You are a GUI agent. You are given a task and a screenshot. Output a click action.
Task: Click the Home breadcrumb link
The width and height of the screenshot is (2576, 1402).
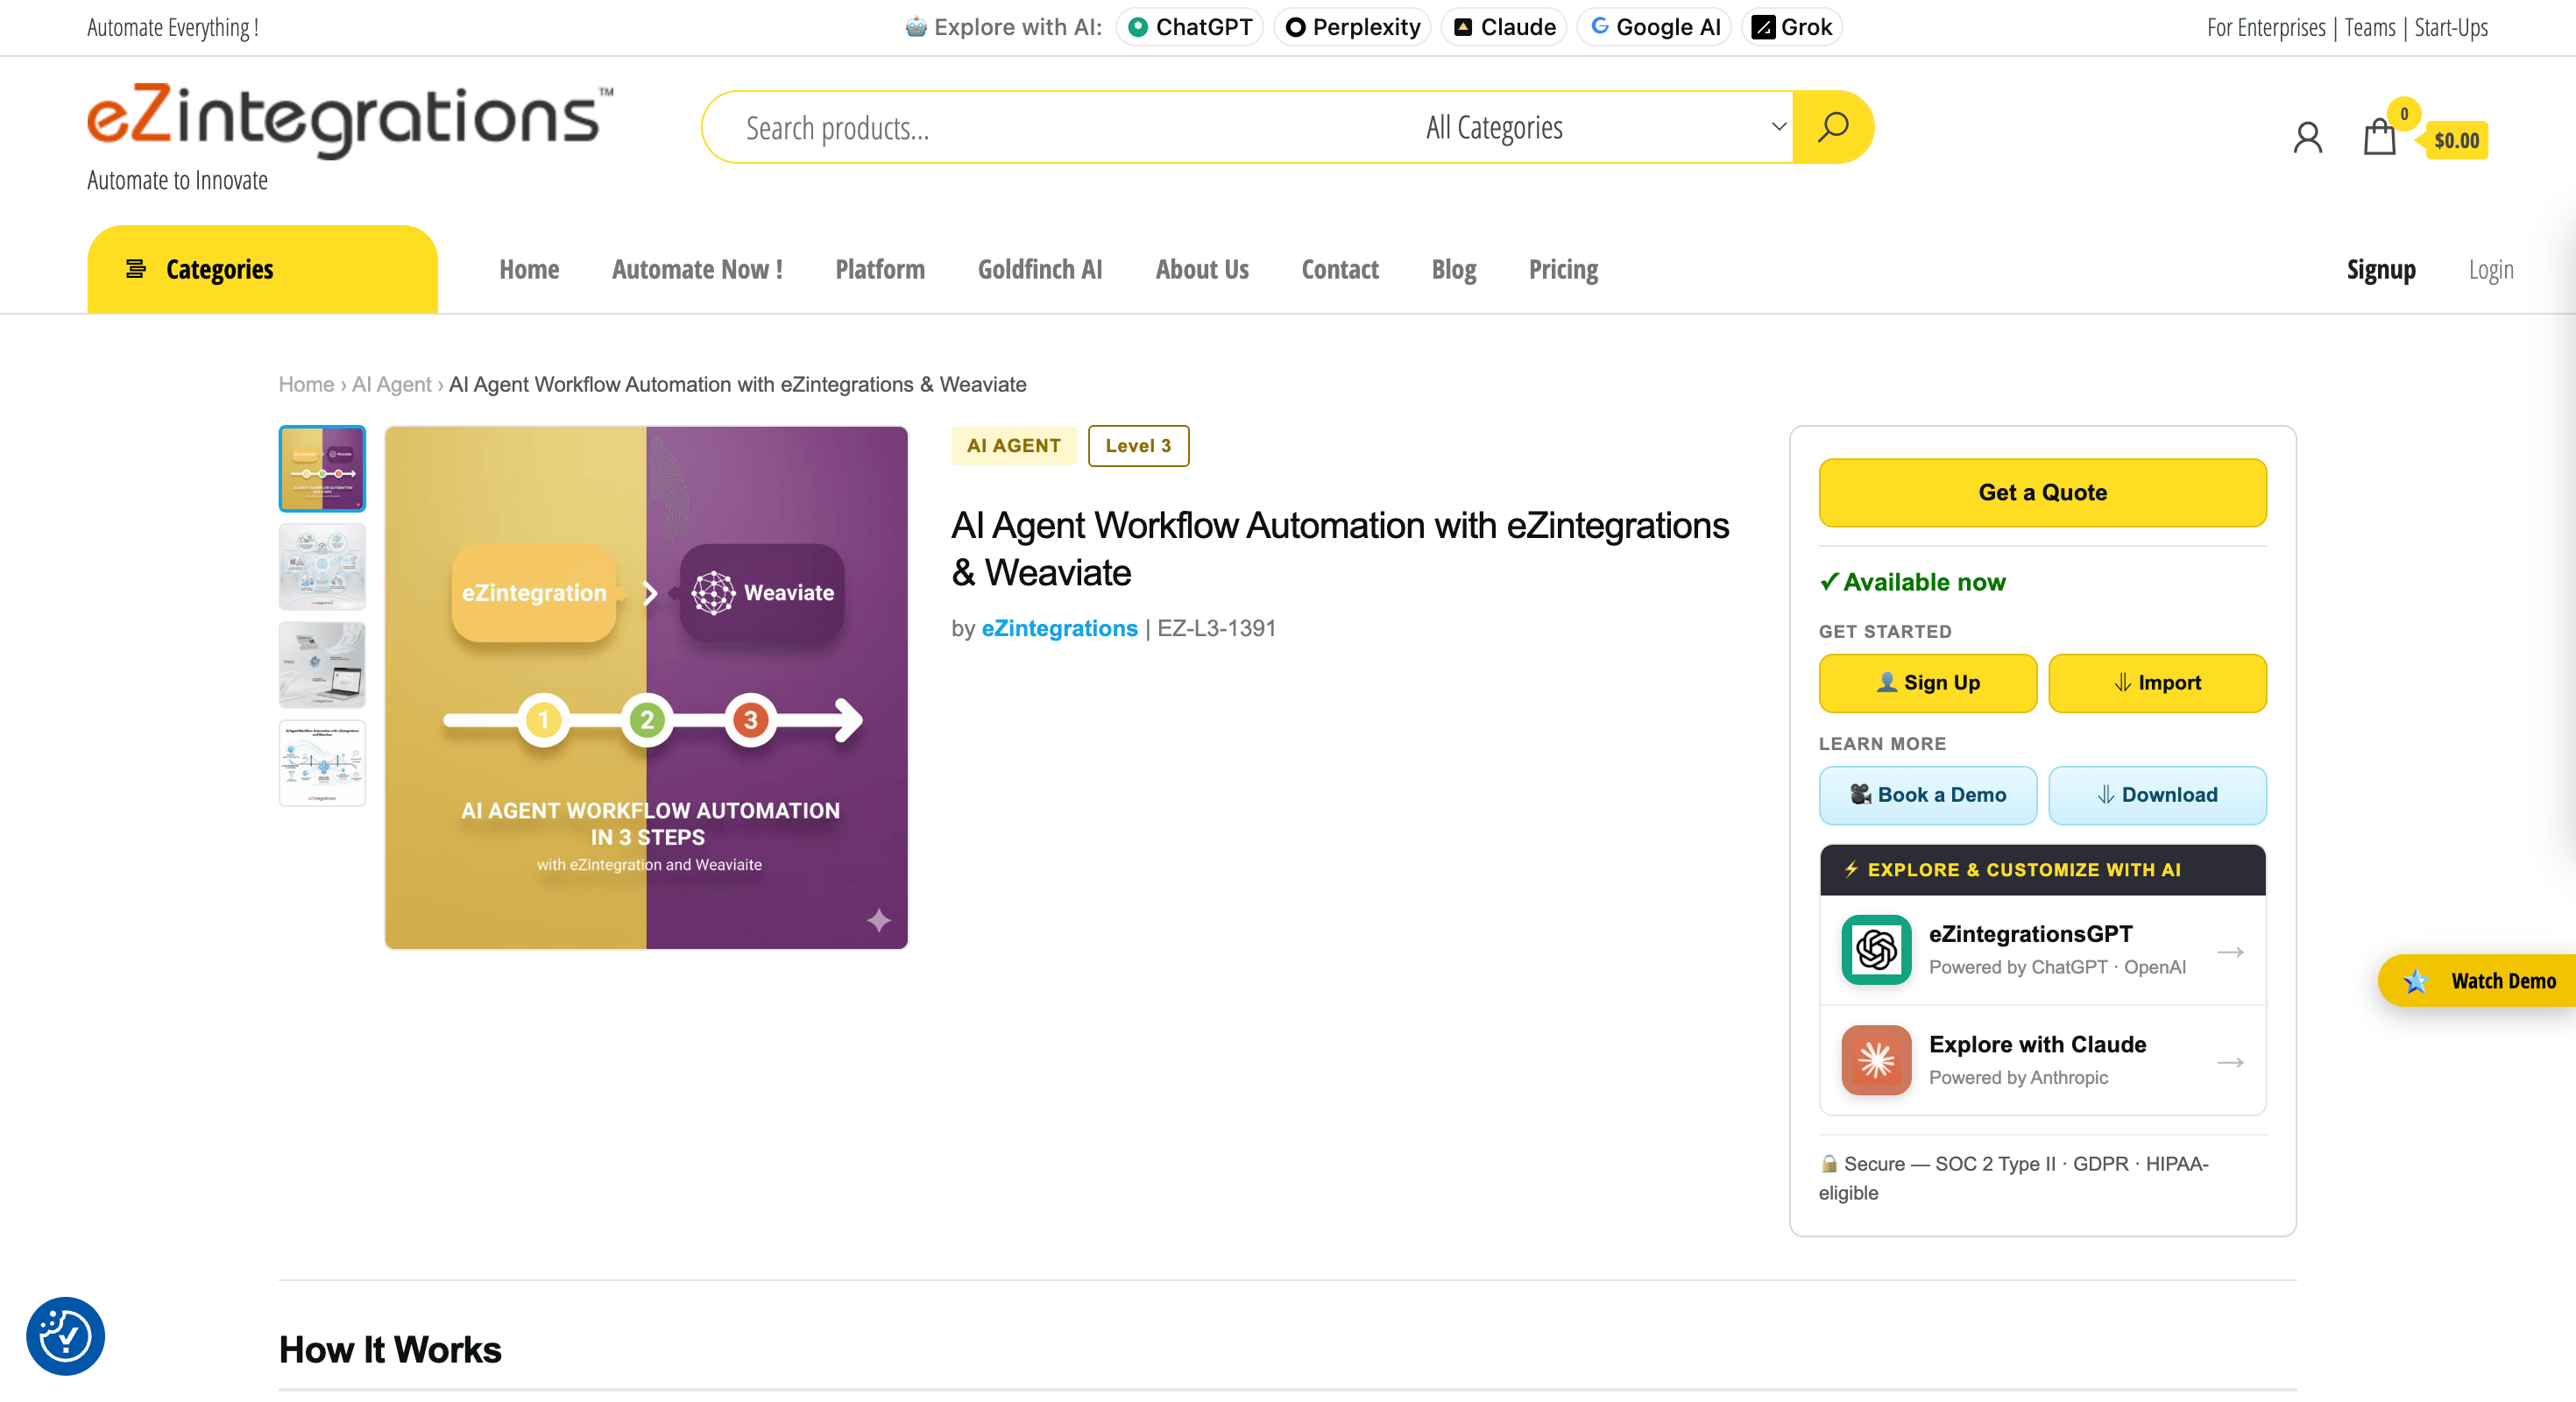306,385
